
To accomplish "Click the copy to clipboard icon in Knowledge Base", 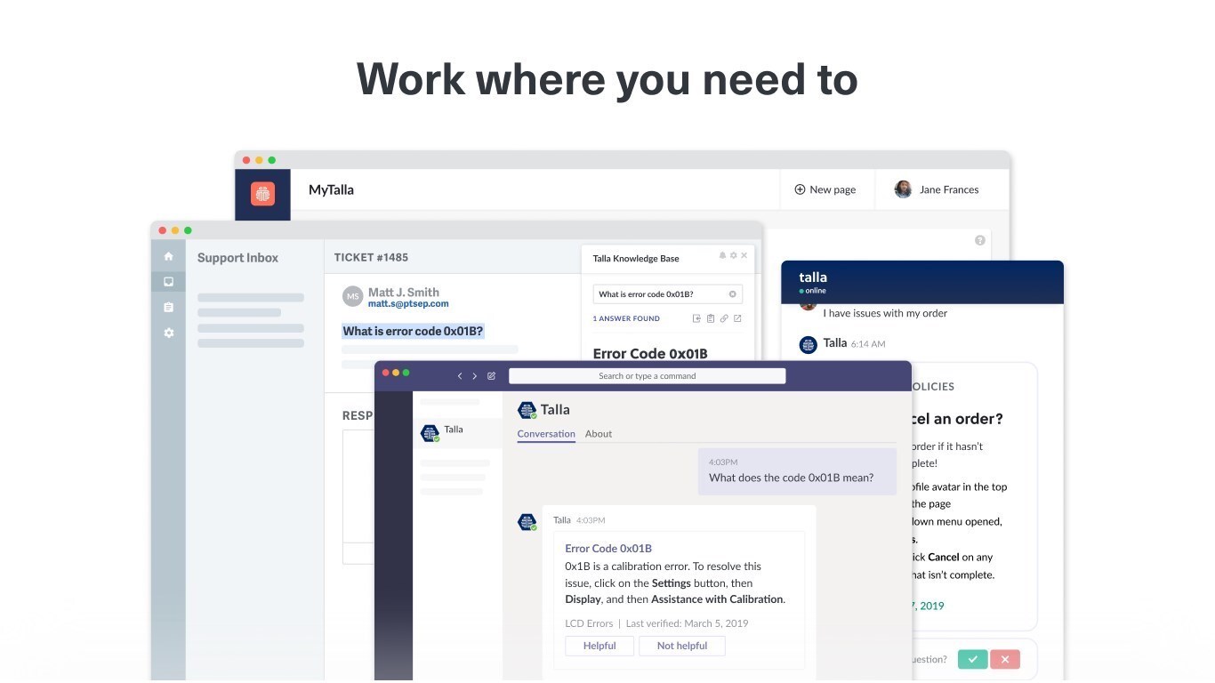I will (710, 318).
